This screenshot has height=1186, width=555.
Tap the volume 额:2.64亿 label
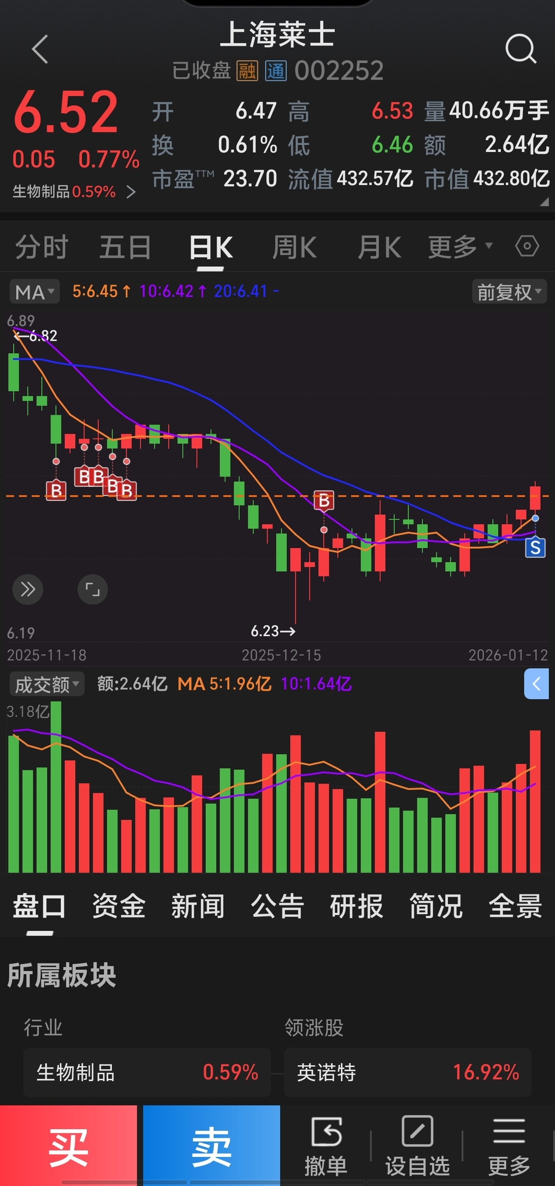click(133, 684)
